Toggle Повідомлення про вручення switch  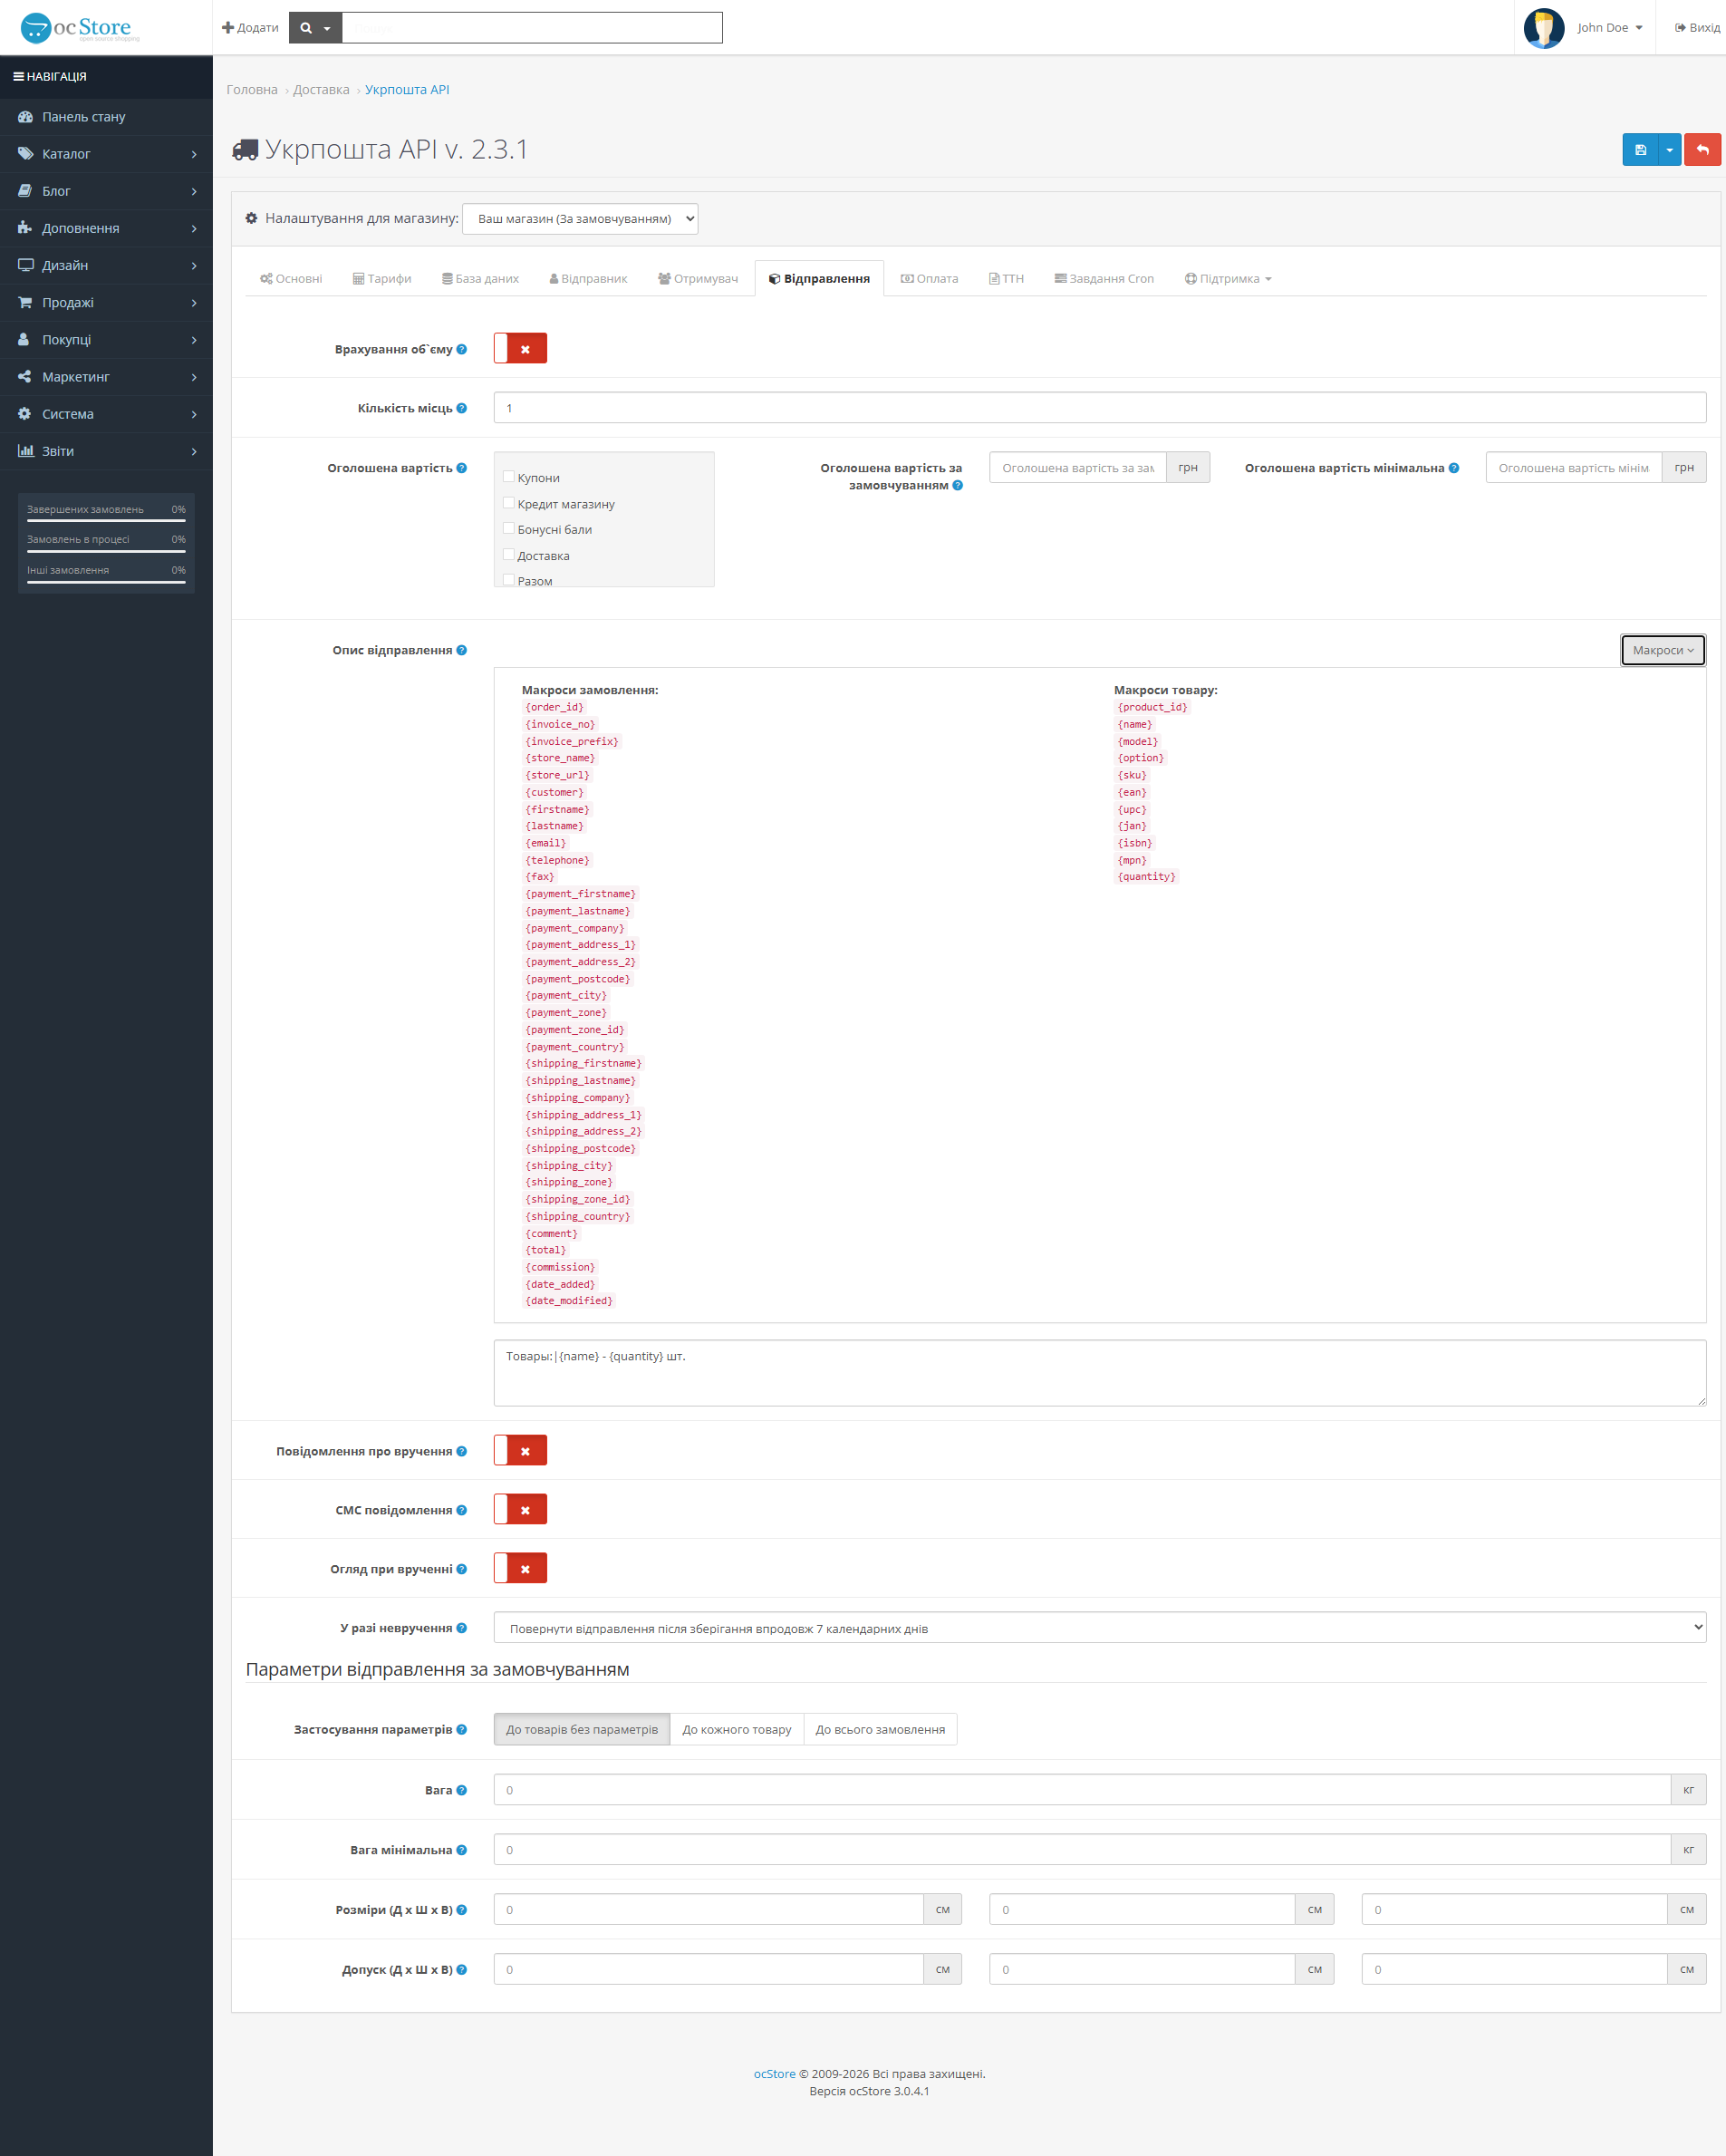click(520, 1450)
